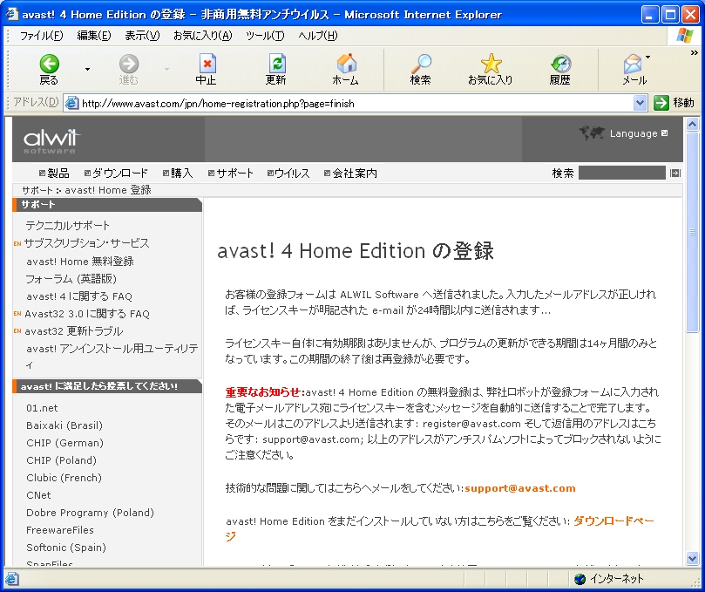Click the CNet link
The height and width of the screenshot is (592, 705).
38,495
